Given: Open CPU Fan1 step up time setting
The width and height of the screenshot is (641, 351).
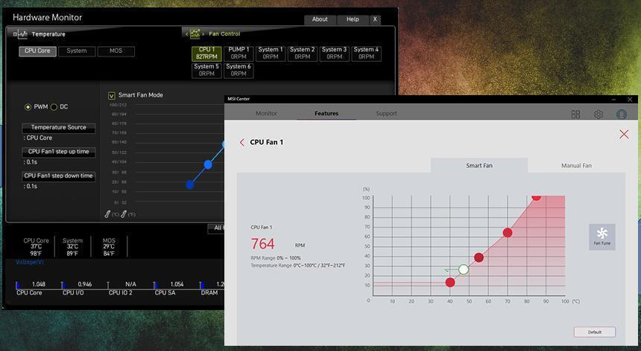Looking at the screenshot, I should point(58,152).
